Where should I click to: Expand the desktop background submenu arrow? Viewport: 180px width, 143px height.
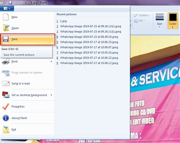coord(51,95)
